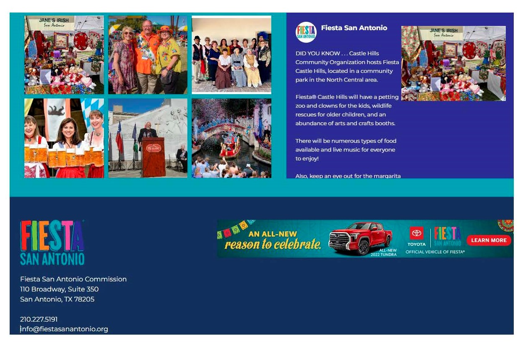This screenshot has width=523, height=343.
Task: Click the "numerous types of food" paragraph
Action: tap(346, 150)
